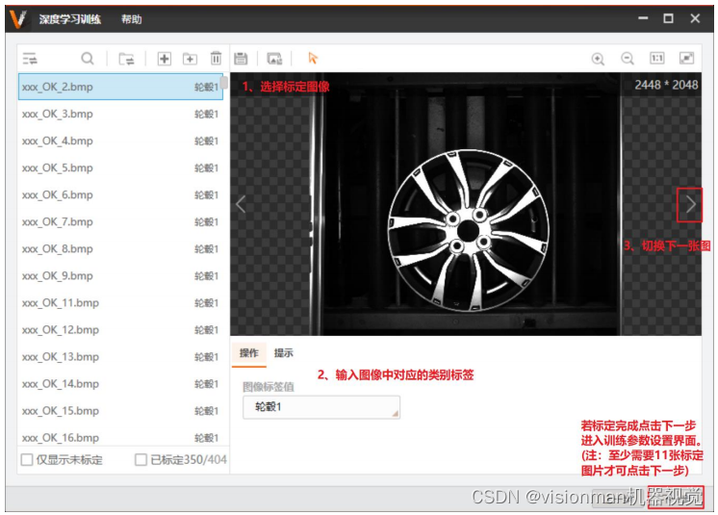Select xxx_OK_9.bmp in the list

(x=120, y=275)
